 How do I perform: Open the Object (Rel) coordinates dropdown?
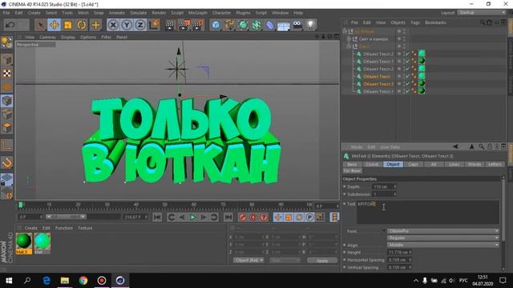pyautogui.click(x=248, y=260)
